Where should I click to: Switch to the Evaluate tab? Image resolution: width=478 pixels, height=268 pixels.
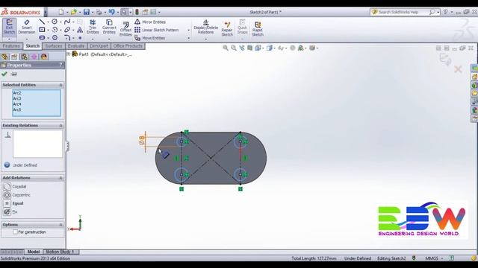point(76,46)
